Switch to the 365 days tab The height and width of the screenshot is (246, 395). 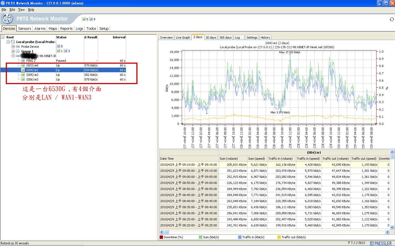click(x=225, y=38)
